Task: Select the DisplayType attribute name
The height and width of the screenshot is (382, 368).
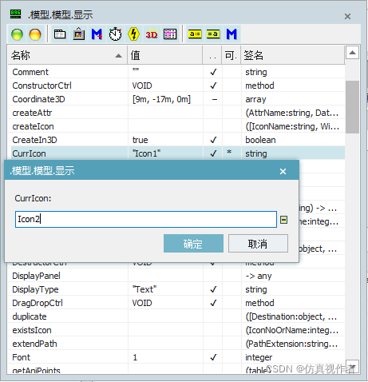Action: [35, 289]
